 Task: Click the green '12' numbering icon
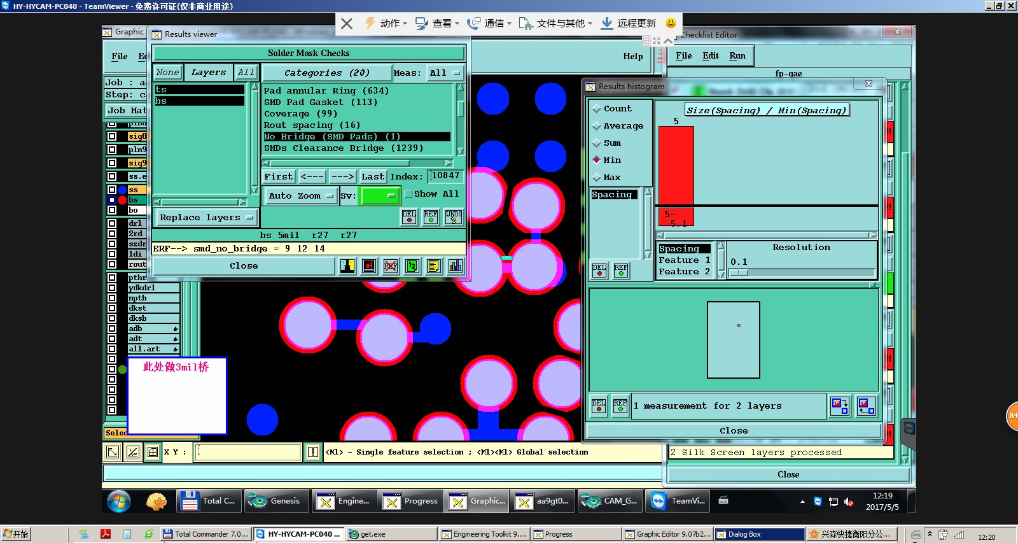point(412,266)
